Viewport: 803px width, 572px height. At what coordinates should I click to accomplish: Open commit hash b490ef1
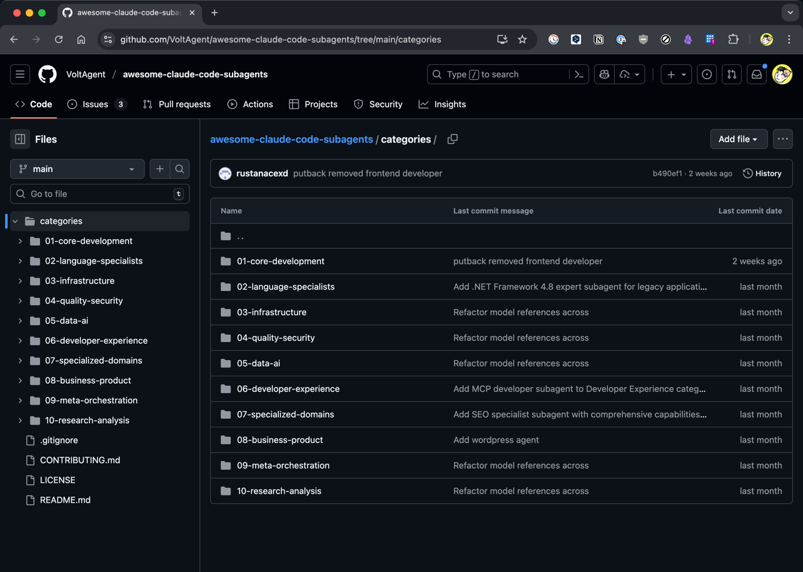(x=668, y=173)
